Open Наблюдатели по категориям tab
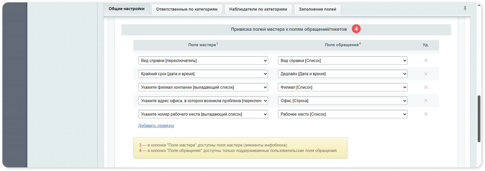Screen dimensions: 485x171 [x=258, y=9]
